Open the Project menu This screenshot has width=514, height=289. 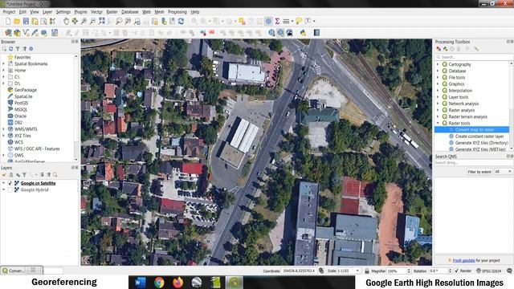pyautogui.click(x=9, y=12)
